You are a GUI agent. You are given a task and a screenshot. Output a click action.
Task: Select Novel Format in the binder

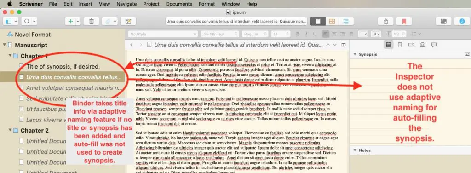(33, 35)
